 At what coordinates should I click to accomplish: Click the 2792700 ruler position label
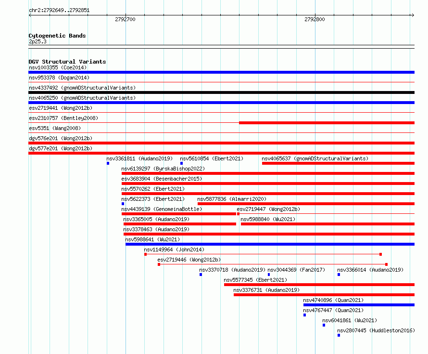(x=125, y=19)
